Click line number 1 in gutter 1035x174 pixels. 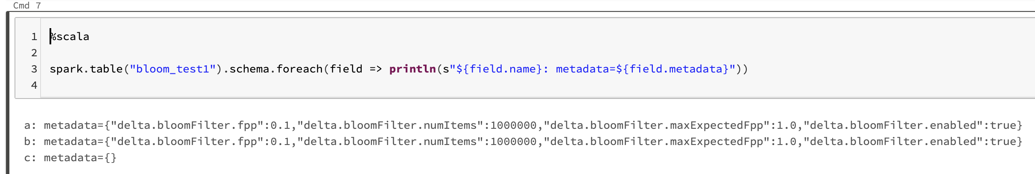tap(34, 37)
